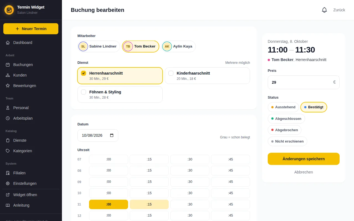Image resolution: width=354 pixels, height=221 pixels.
Task: Click Änderungen speichern button
Action: 304,159
